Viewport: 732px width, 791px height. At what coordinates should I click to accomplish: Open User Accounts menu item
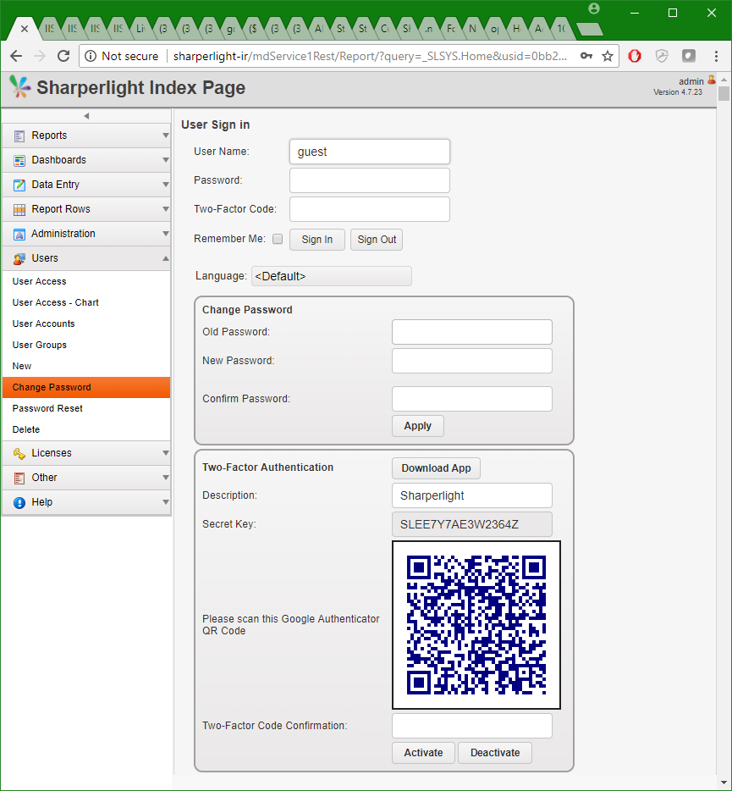pos(86,324)
